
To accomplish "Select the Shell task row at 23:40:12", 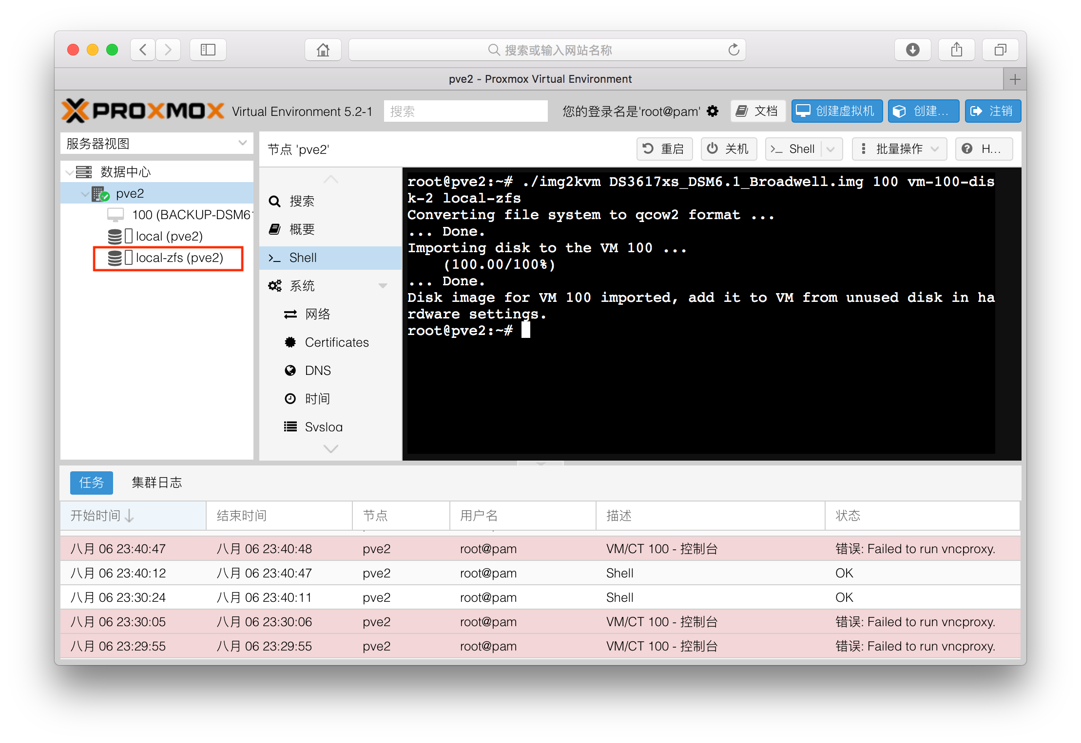I will (x=540, y=573).
